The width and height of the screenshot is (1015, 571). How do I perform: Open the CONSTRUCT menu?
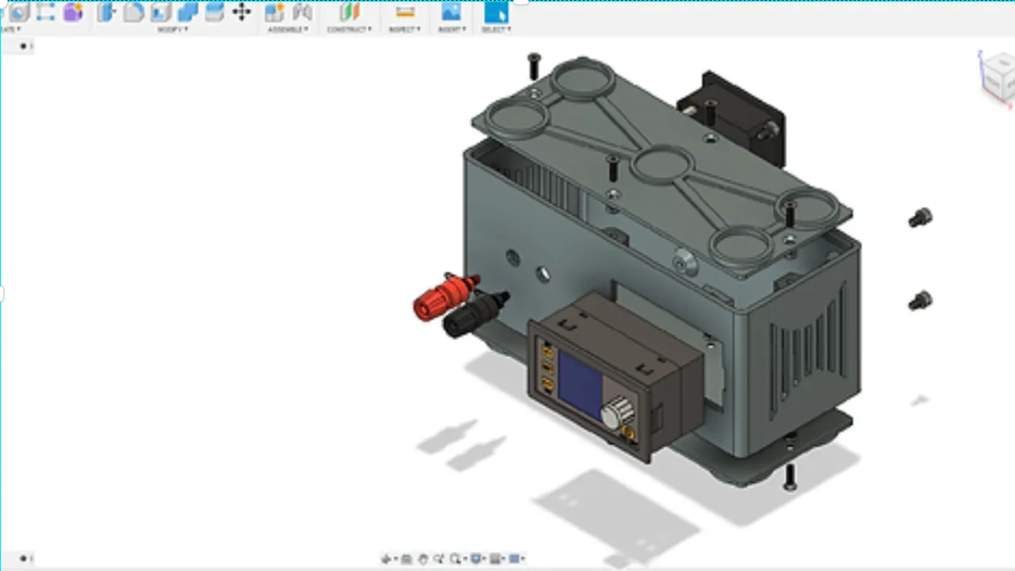click(x=349, y=29)
